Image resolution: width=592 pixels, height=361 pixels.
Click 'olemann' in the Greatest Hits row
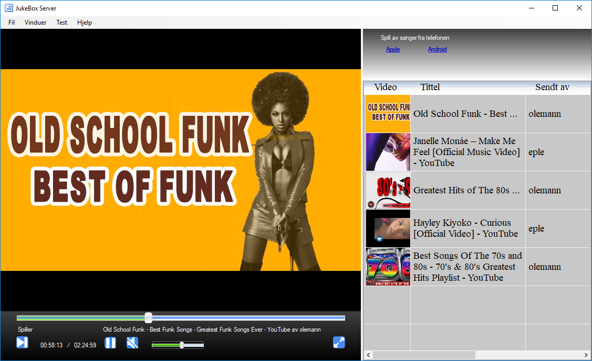pyautogui.click(x=544, y=191)
